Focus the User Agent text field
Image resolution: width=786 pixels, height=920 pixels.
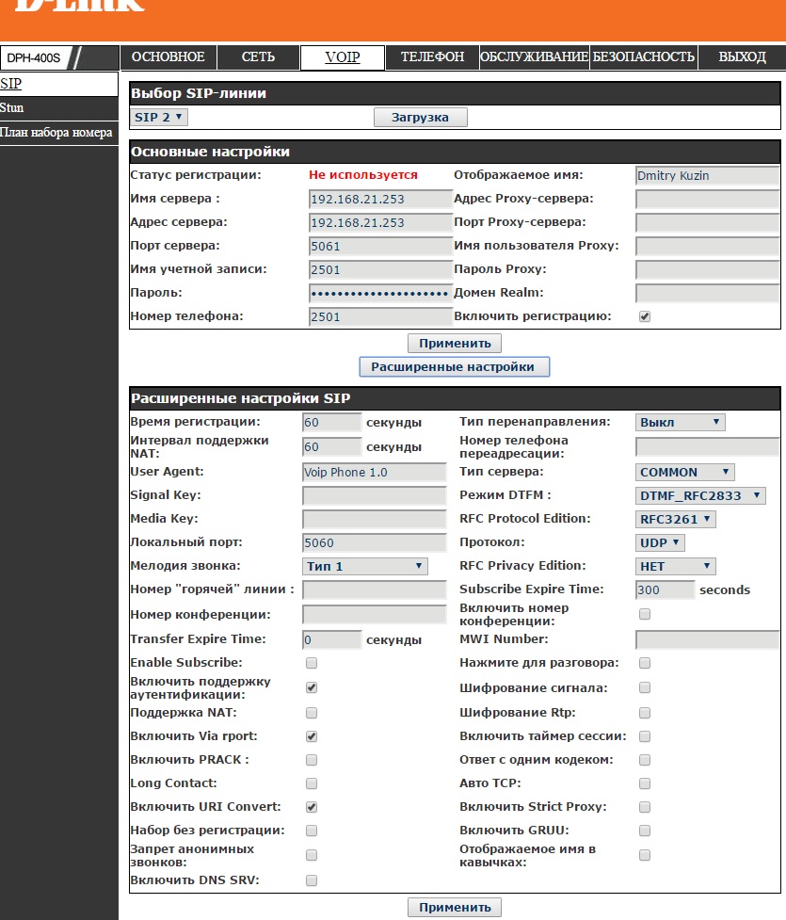tap(374, 472)
